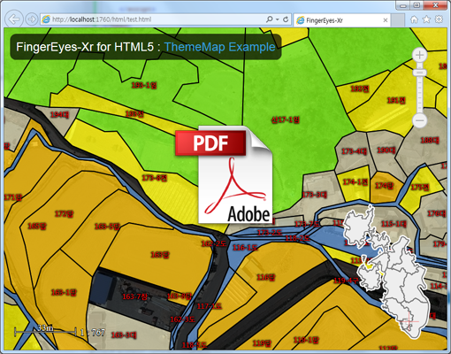
Task: Click the ThemeMap Example title text
Action: (219, 47)
